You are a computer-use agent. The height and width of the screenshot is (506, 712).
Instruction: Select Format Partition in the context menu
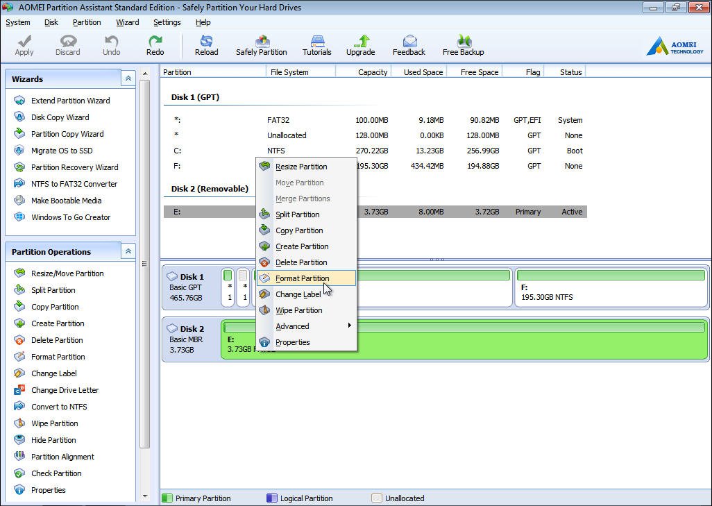(x=302, y=278)
